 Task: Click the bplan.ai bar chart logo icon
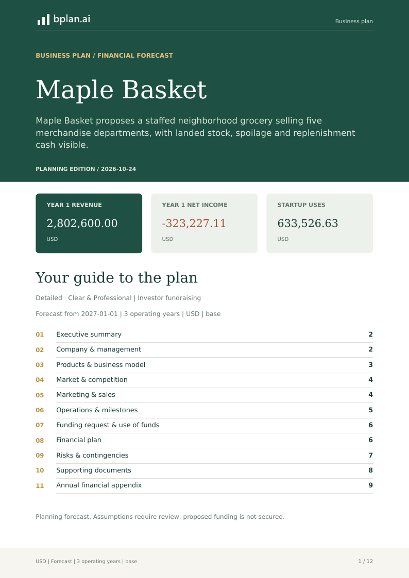click(x=43, y=20)
